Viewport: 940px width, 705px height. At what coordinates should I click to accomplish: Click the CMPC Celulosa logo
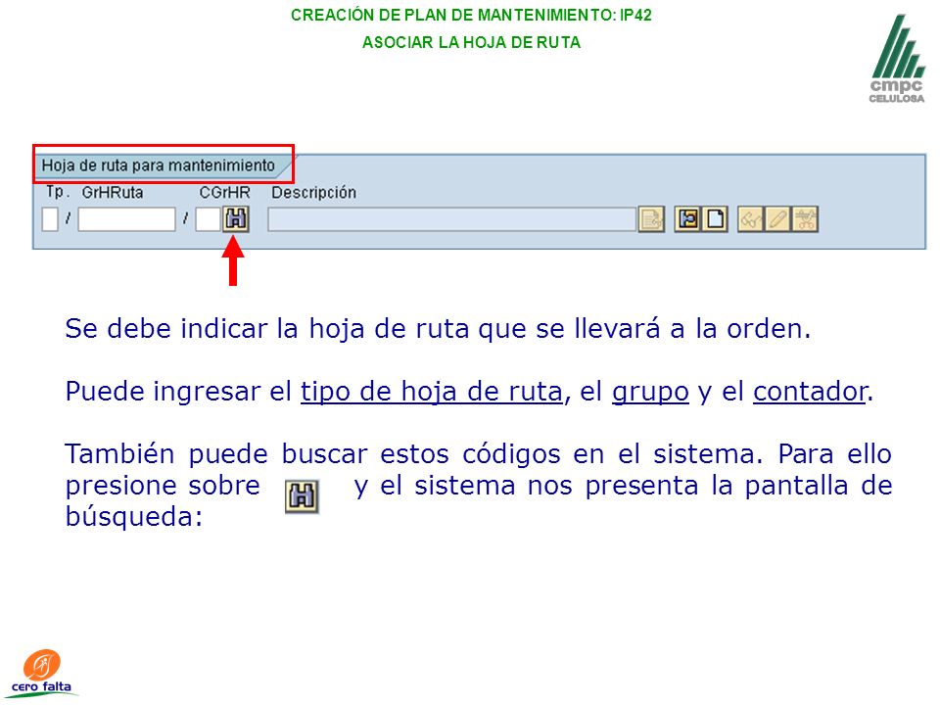(897, 59)
